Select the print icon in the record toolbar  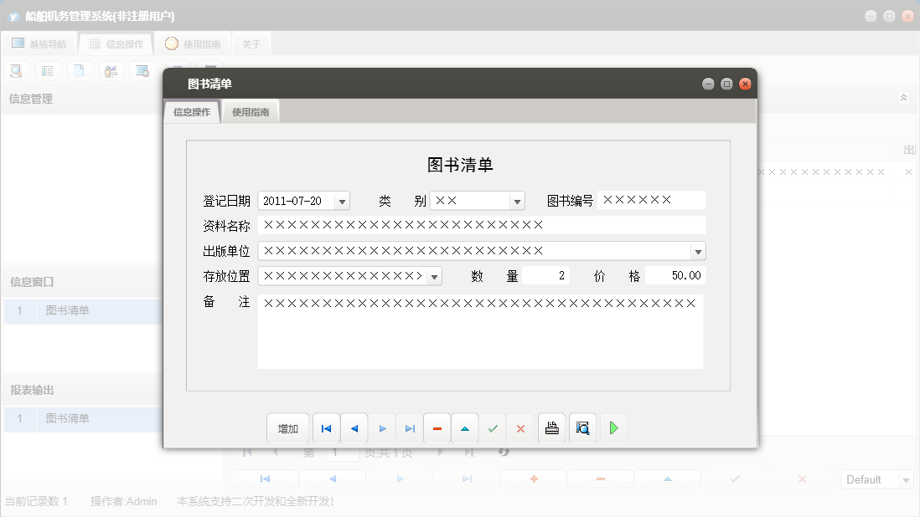[551, 427]
